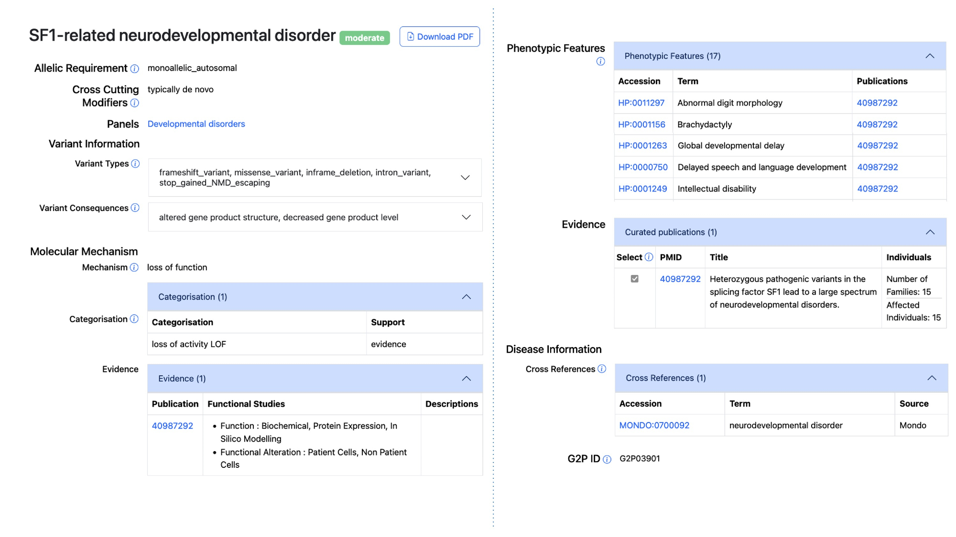Toggle checkbox for publication 40987292
This screenshot has height=537, width=956.
click(634, 279)
